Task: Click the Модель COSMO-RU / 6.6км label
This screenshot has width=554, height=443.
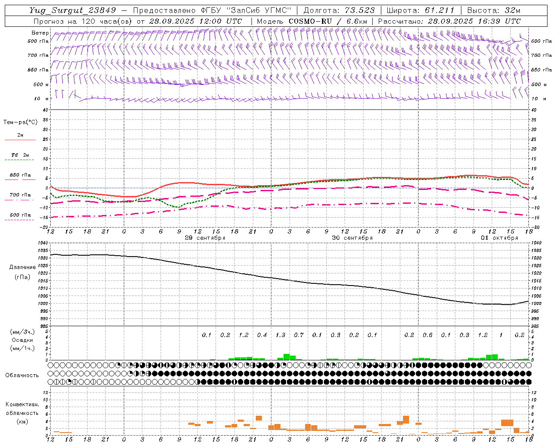Action: click(312, 21)
